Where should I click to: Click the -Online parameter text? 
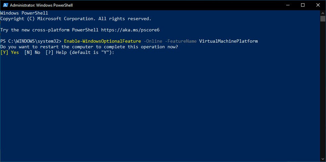click(153, 41)
